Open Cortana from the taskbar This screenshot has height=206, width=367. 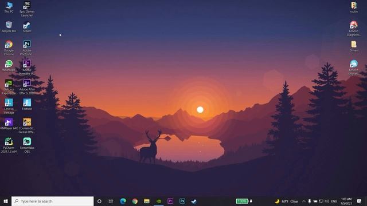pyautogui.click(x=99, y=201)
